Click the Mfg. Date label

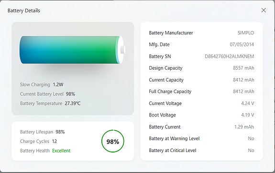point(159,45)
